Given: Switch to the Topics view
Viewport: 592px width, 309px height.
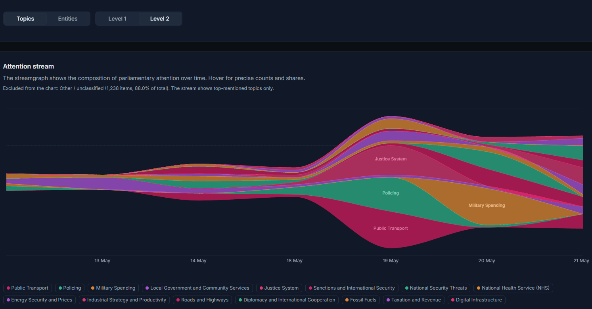Looking at the screenshot, I should 25,19.
